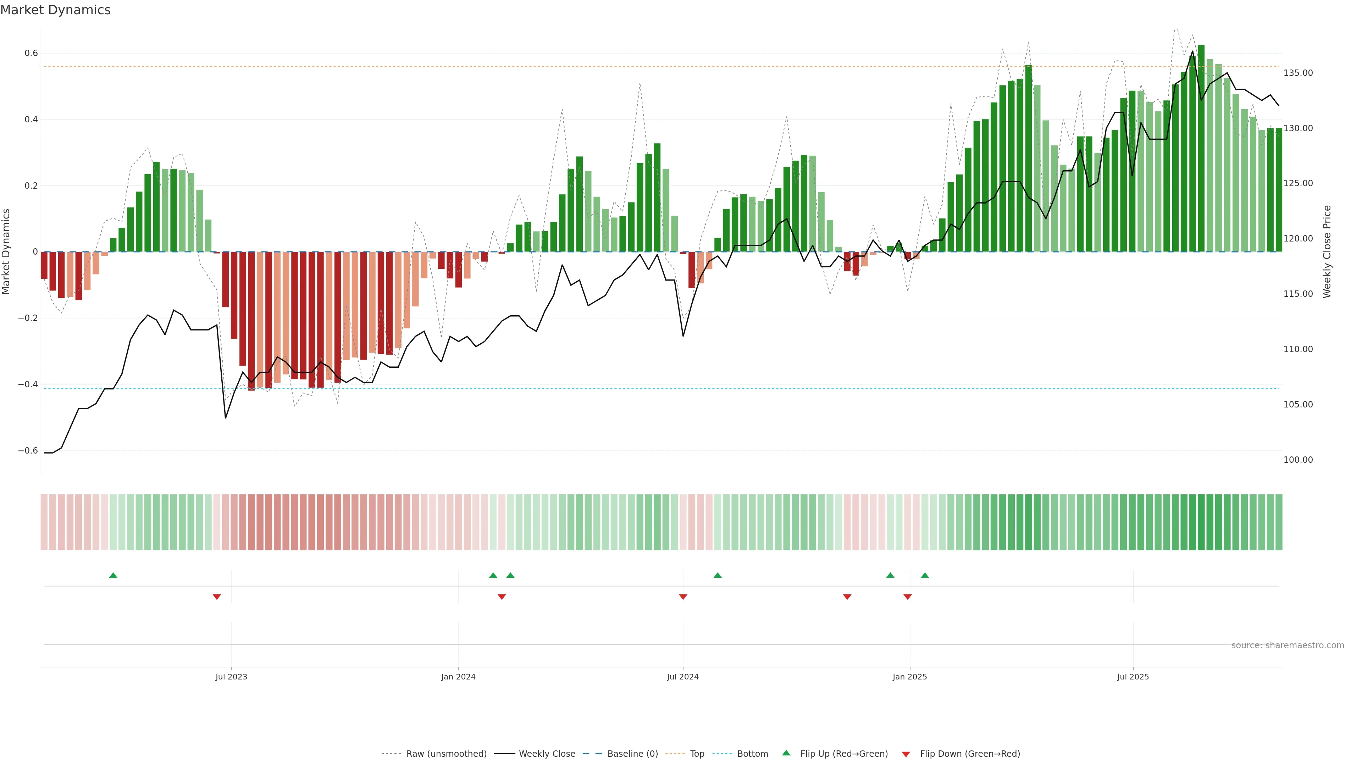The width and height of the screenshot is (1362, 766).
Task: Click the darkest green heatmap strip cell
Action: click(x=1201, y=522)
